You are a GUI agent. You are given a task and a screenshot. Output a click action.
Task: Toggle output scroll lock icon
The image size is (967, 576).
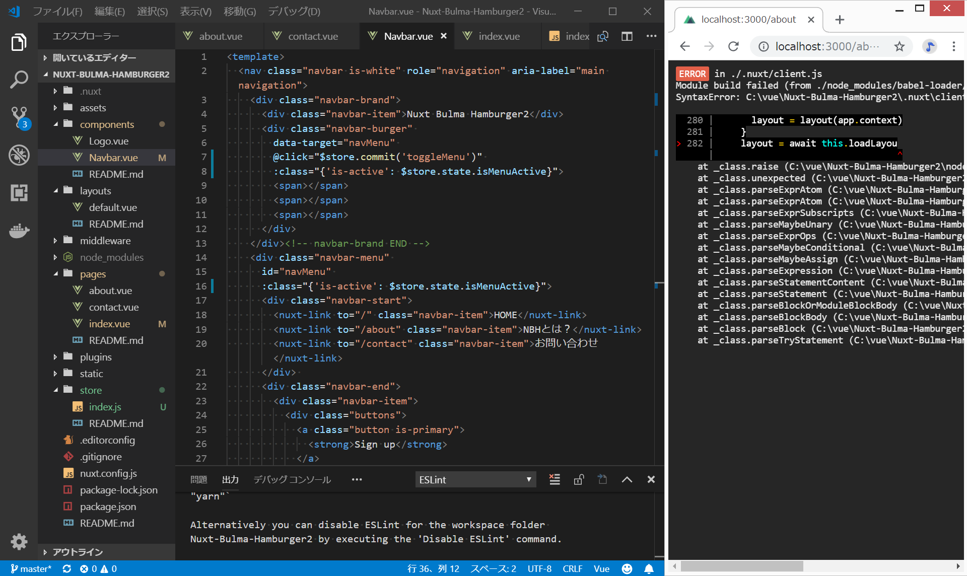pos(579,479)
